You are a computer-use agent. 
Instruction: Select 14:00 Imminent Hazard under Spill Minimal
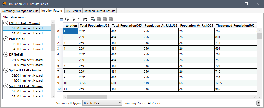(x=27, y=96)
